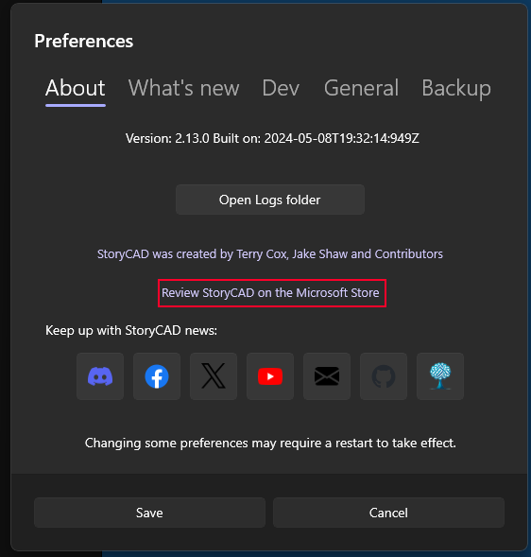531x557 pixels.
Task: Open the GitHub repository icon
Action: 384,376
